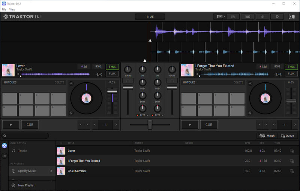300x191 pixels.
Task: Click right deck tempo fader handle
Action: coord(291,101)
